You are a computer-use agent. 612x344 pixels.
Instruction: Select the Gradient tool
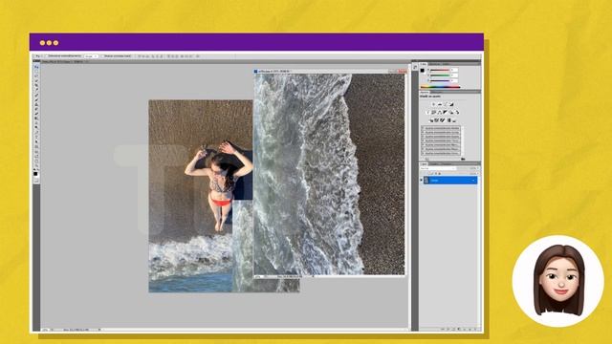(x=36, y=118)
